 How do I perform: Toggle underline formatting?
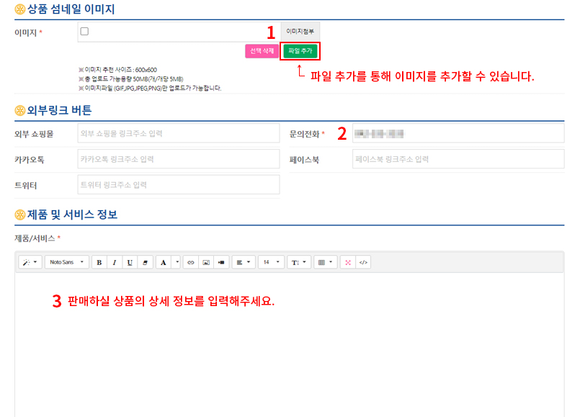130,262
